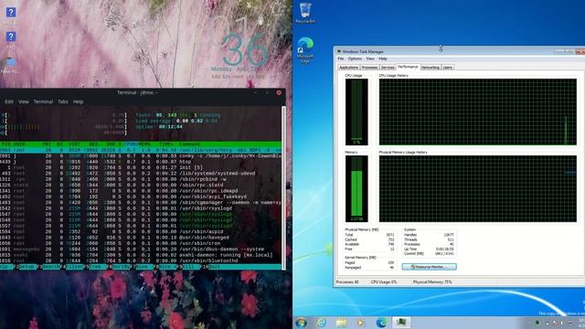Launch Internet Explorer from the taskbar
The width and height of the screenshot is (585, 329).
pos(321,323)
